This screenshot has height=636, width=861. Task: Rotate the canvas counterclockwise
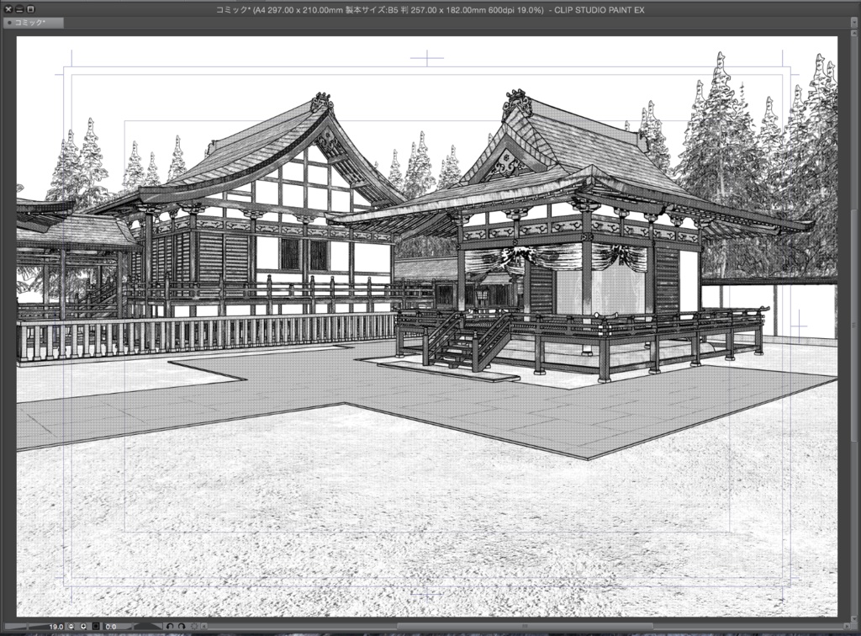click(x=172, y=628)
